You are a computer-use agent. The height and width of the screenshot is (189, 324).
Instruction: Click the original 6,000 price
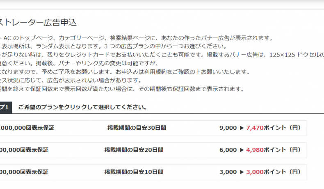coord(228,150)
